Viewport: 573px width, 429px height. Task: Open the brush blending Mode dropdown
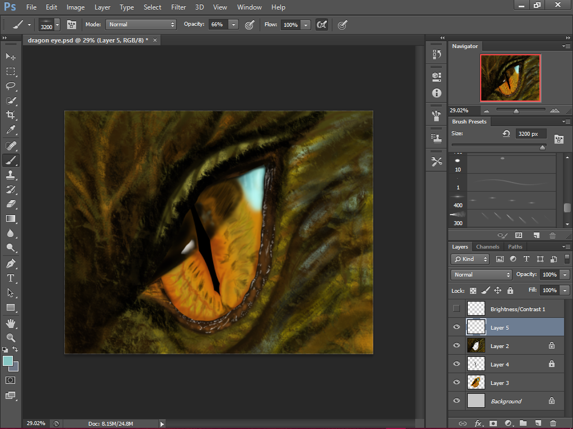tap(140, 25)
